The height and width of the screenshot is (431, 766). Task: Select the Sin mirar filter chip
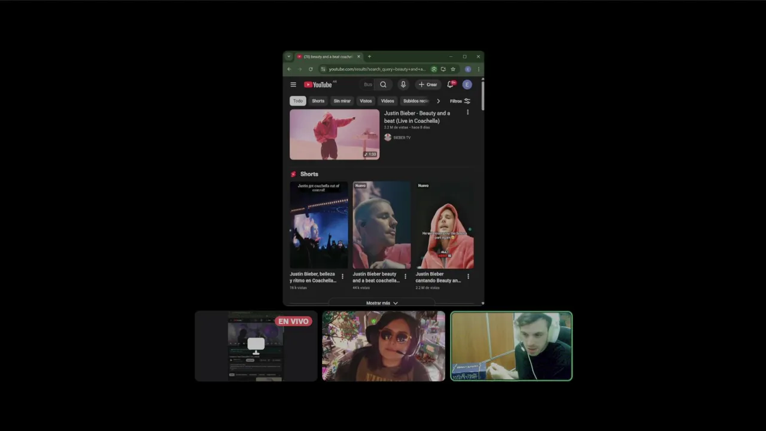342,101
